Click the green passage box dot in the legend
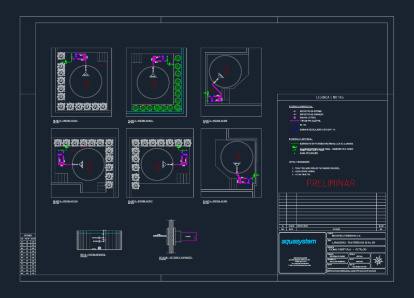Viewport: 414px width, 298px height. (x=294, y=153)
